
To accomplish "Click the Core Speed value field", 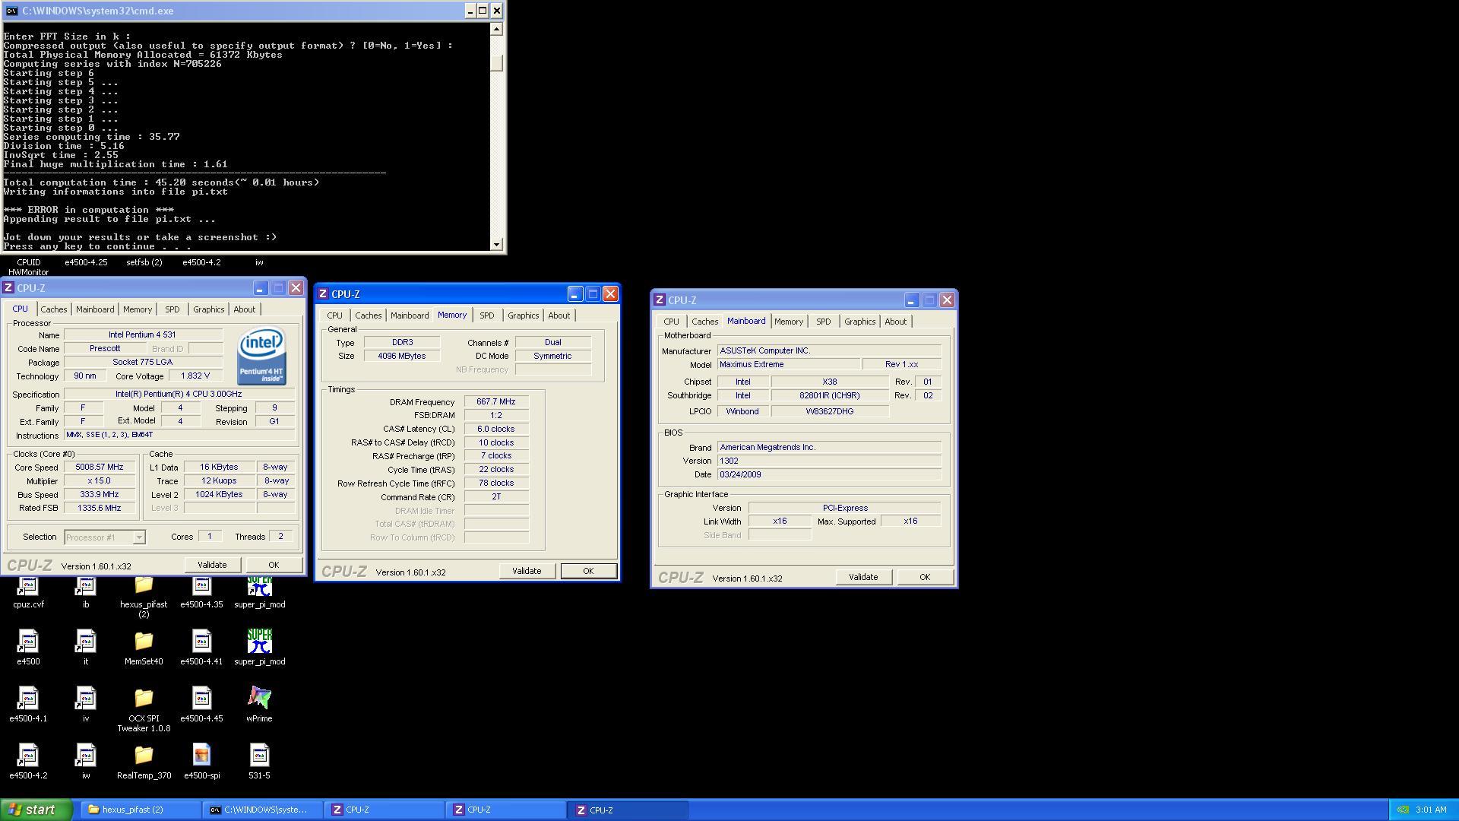I will pos(100,468).
